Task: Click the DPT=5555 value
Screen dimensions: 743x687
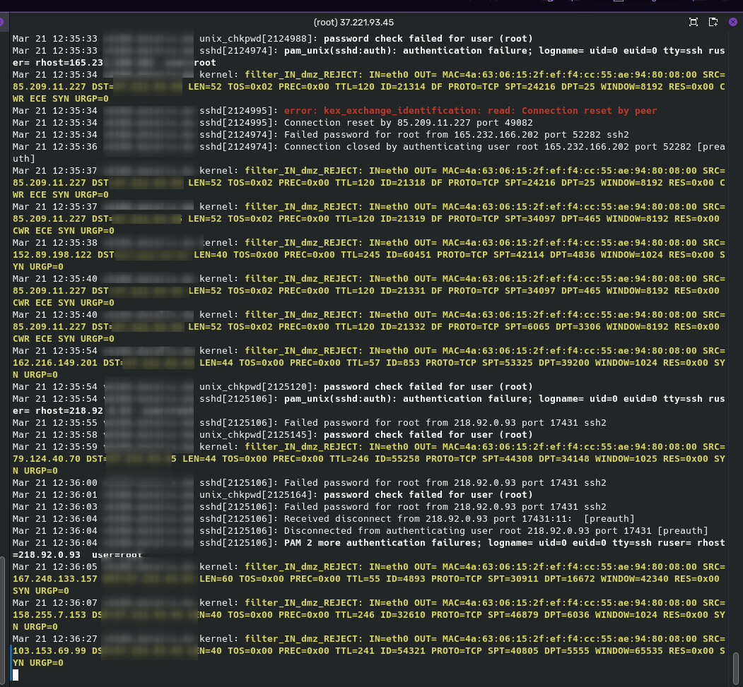Action: tap(567, 650)
